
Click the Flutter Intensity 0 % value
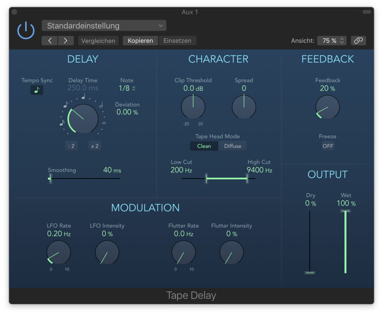tap(232, 233)
